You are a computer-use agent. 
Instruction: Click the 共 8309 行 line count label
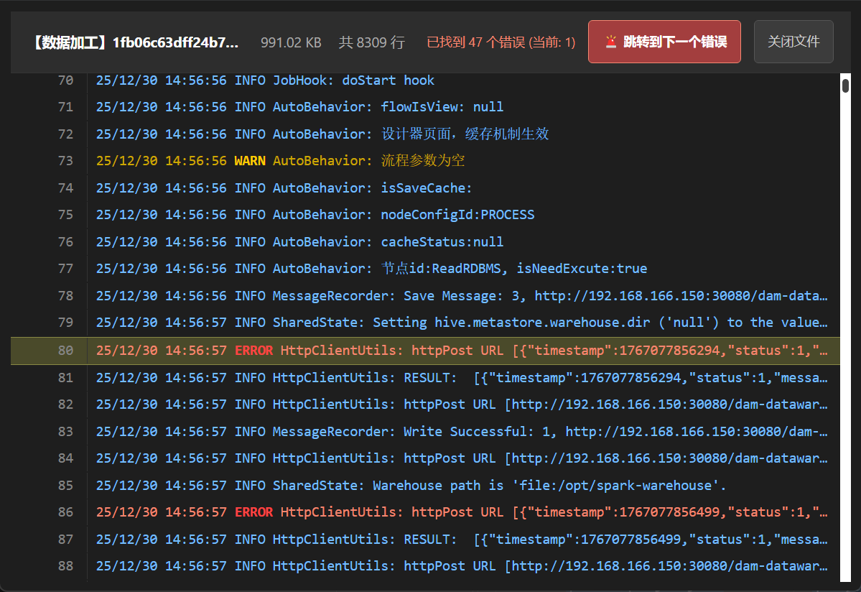coord(371,42)
